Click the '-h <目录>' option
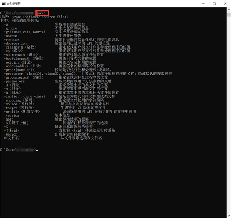This screenshot has height=218, width=231. tap(13, 92)
